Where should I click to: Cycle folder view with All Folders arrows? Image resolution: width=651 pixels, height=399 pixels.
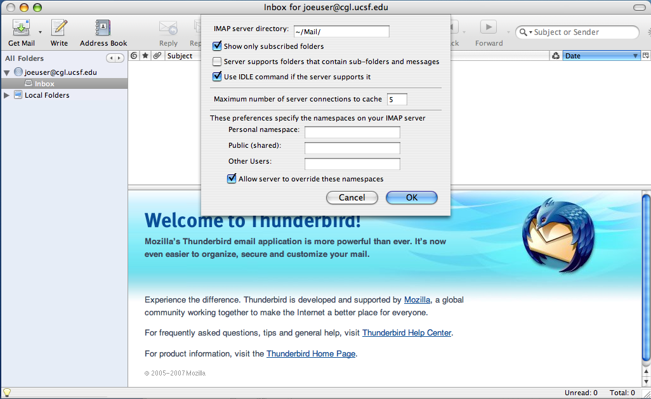pyautogui.click(x=115, y=58)
